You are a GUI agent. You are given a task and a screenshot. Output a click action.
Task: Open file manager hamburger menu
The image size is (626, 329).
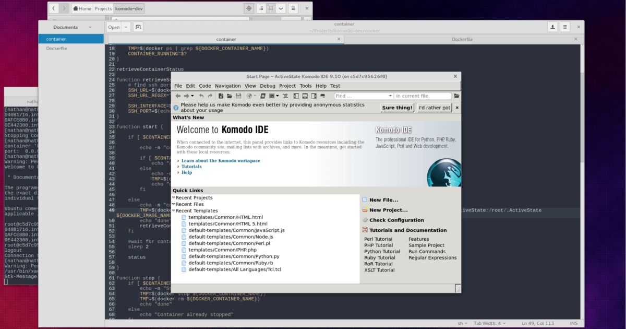pyautogui.click(x=293, y=8)
